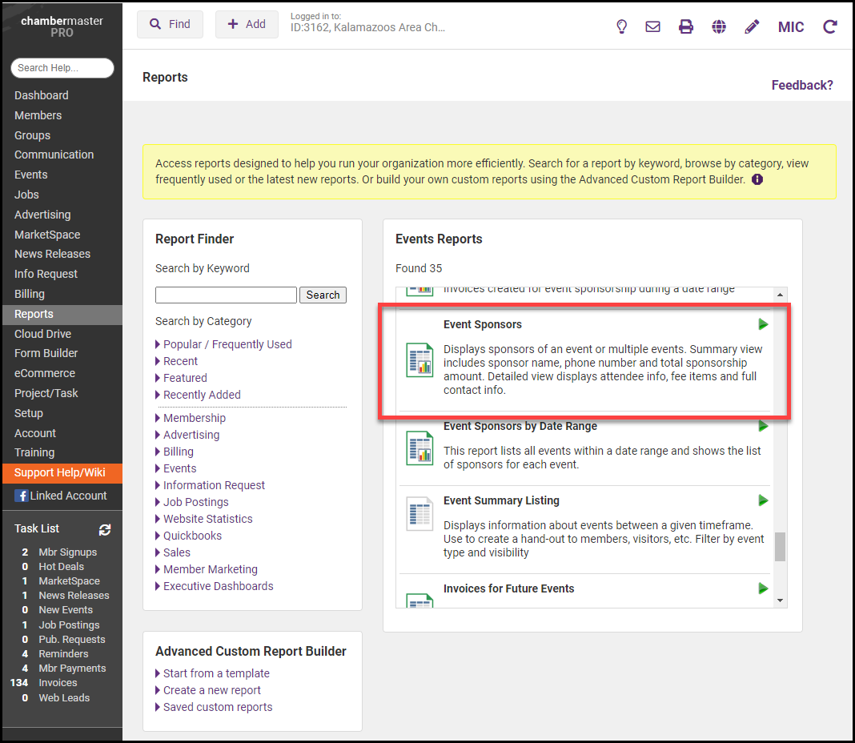
Task: Refresh the Task List
Action: click(x=105, y=529)
